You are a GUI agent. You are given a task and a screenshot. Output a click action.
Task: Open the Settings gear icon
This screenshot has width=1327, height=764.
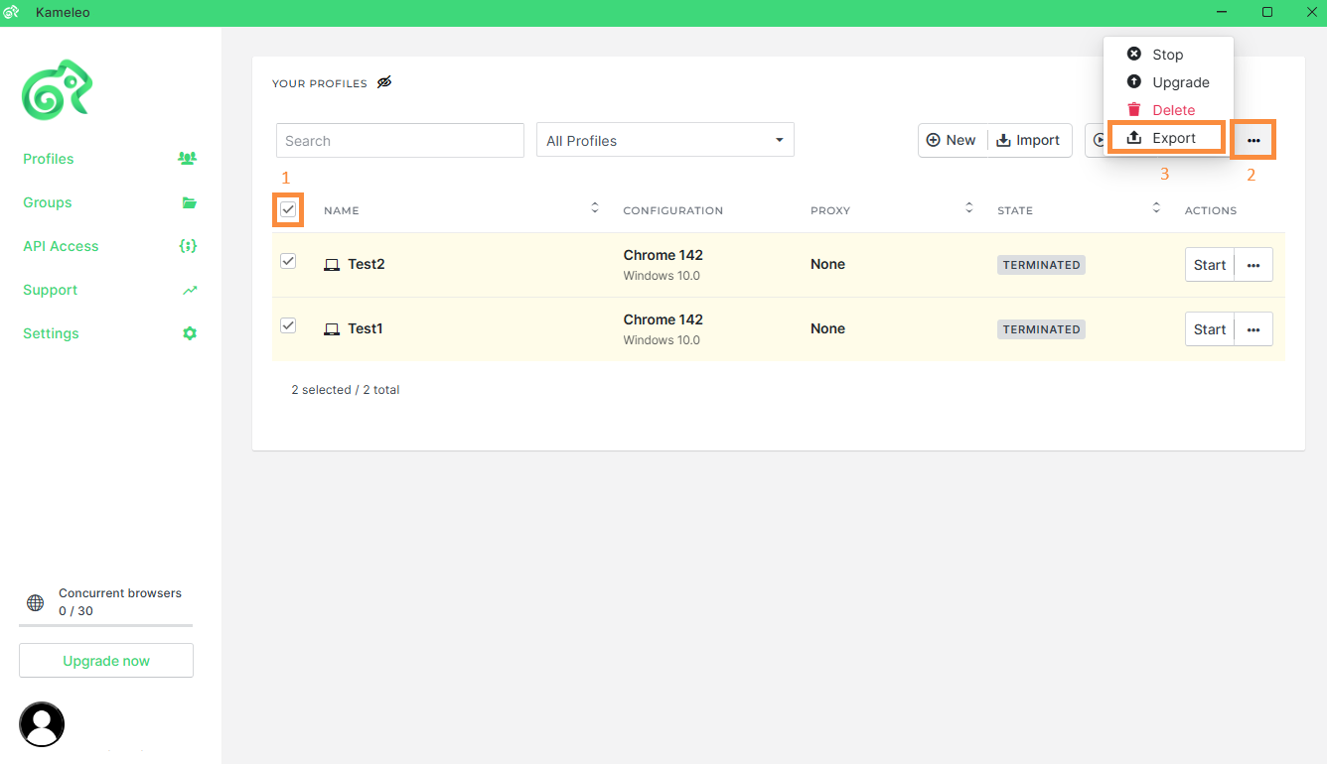pos(190,333)
